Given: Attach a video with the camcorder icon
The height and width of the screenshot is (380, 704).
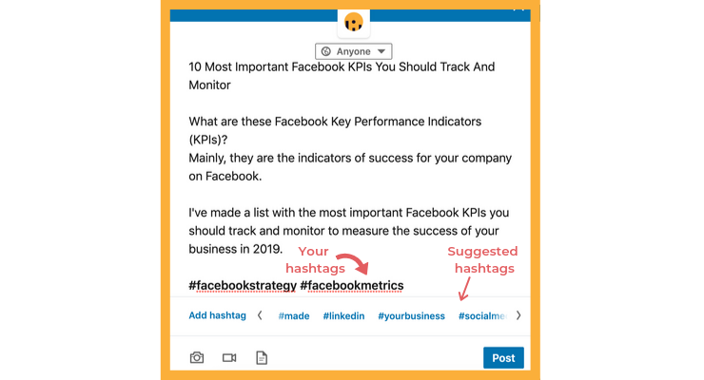Looking at the screenshot, I should 229,357.
